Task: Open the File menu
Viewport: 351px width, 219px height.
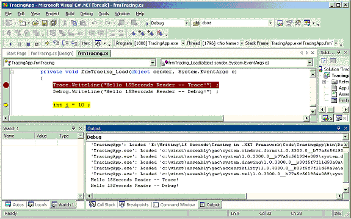Action: point(9,14)
